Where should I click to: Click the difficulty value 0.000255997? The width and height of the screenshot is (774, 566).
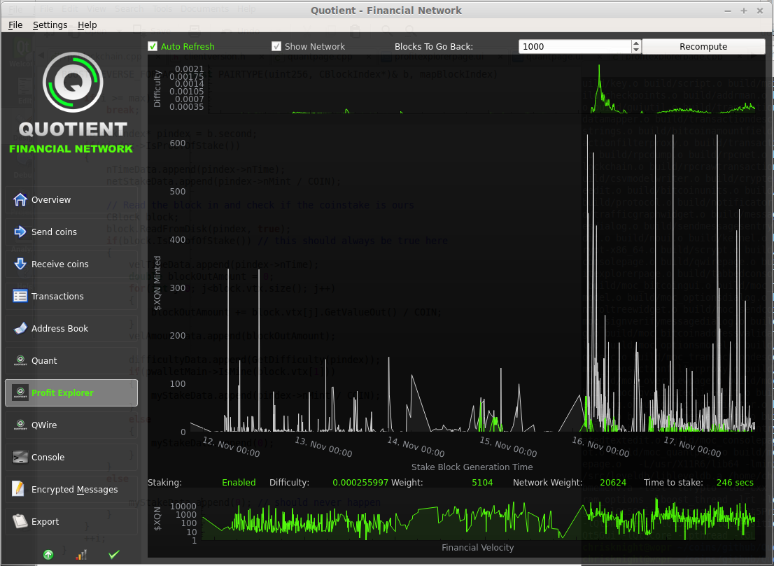click(360, 482)
